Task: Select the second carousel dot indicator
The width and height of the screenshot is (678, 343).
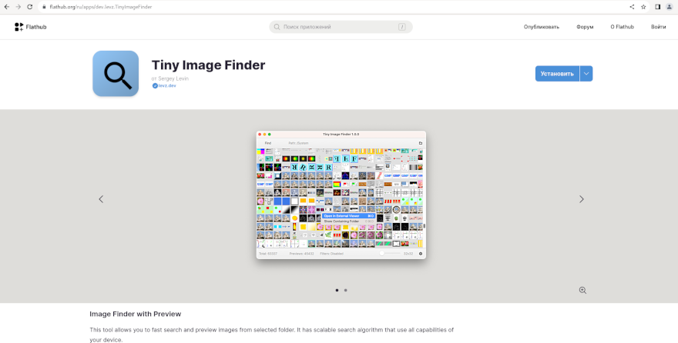Action: pyautogui.click(x=345, y=290)
